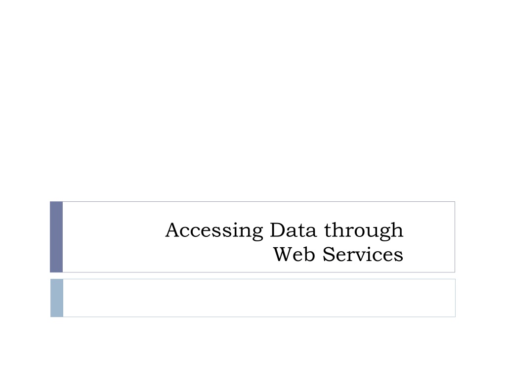Screen dimensions: 506x379
Task: Click the blank area below the subtitle box
Action: (253, 348)
